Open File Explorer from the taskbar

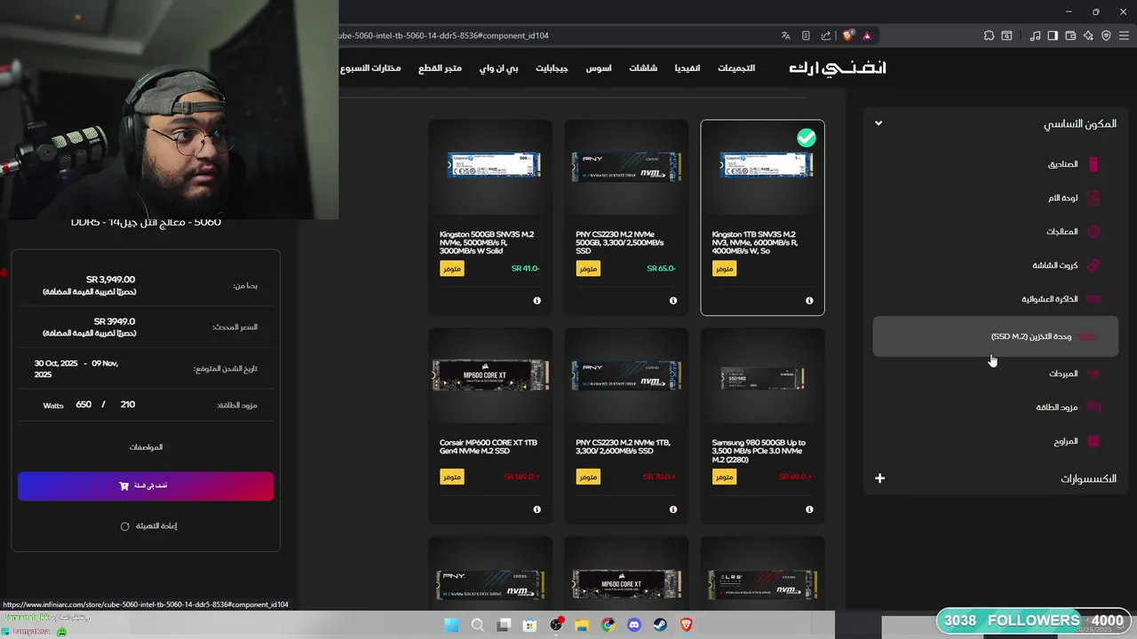[x=582, y=625]
